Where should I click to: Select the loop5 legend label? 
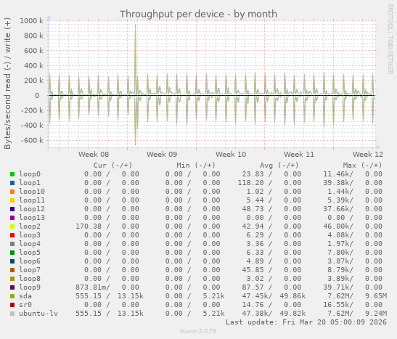point(30,253)
